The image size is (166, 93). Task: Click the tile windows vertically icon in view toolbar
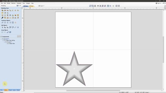coord(119,6)
